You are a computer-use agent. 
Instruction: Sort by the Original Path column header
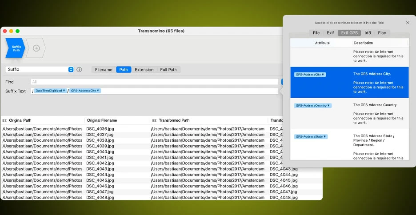pyautogui.click(x=20, y=120)
